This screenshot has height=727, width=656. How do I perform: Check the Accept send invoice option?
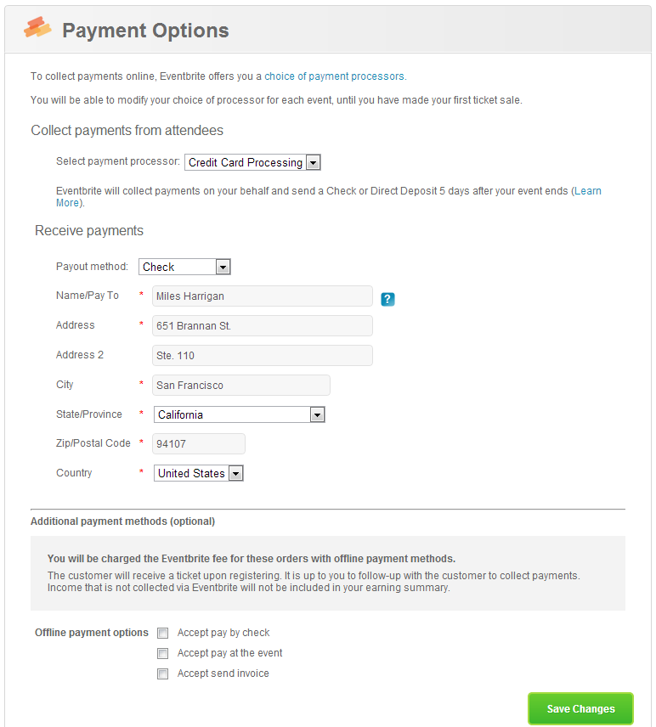tap(162, 673)
